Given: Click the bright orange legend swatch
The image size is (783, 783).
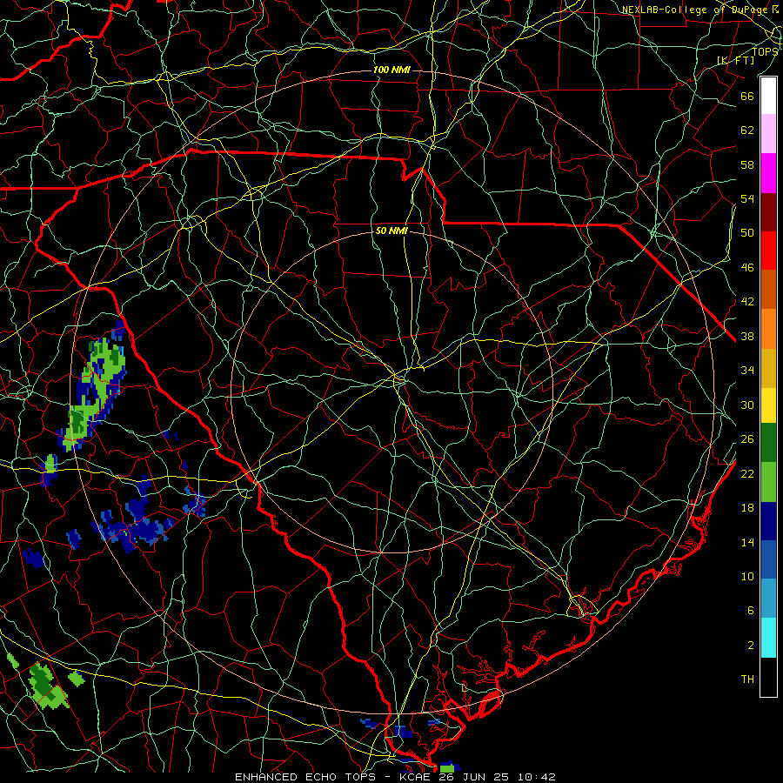Looking at the screenshot, I should coord(768,328).
